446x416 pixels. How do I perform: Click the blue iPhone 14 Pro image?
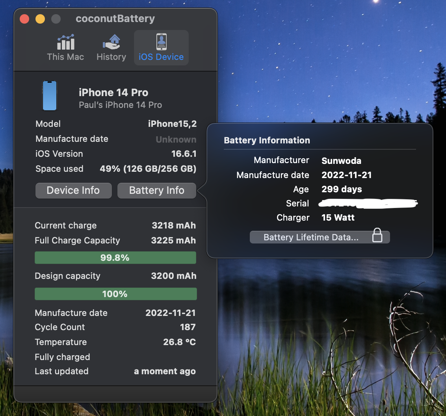[50, 96]
